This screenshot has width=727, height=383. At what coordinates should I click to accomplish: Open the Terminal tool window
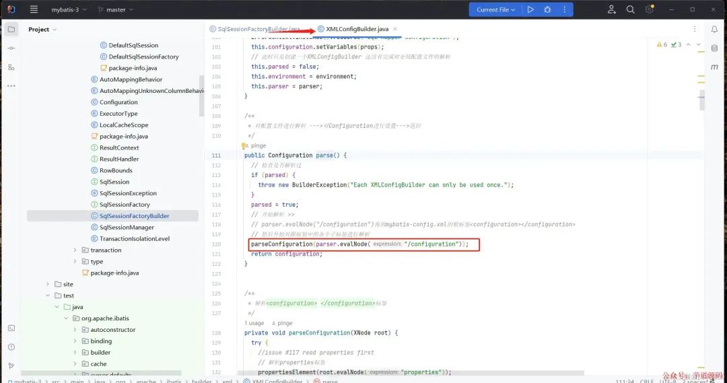click(11, 328)
